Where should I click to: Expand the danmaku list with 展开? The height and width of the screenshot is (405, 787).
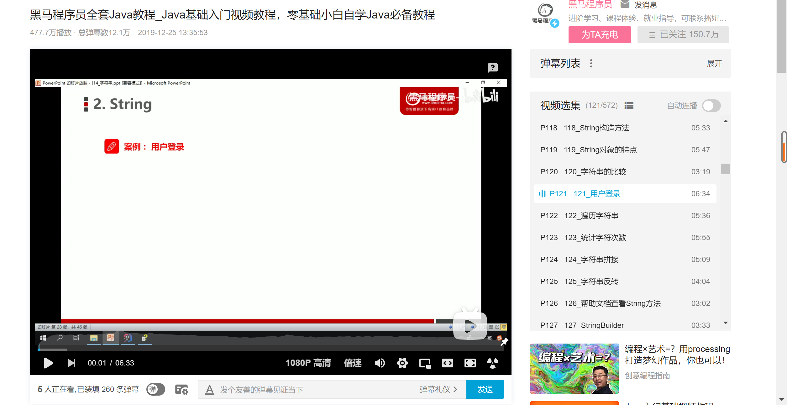714,64
